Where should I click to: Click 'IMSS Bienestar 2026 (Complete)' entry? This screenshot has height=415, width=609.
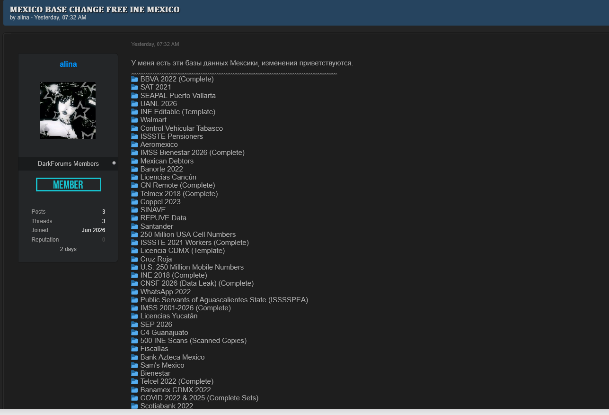point(193,153)
